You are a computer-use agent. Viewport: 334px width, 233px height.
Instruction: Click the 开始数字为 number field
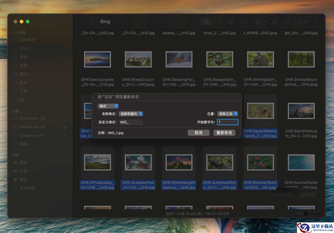(228, 122)
